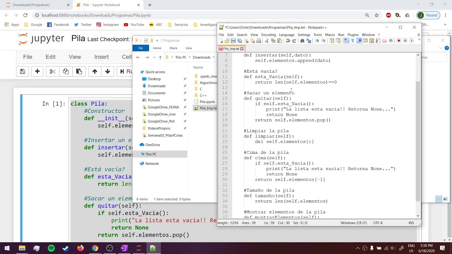Viewport: 452px width, 254px height.
Task: Select Network in Explorer navigation pane
Action: click(152, 163)
